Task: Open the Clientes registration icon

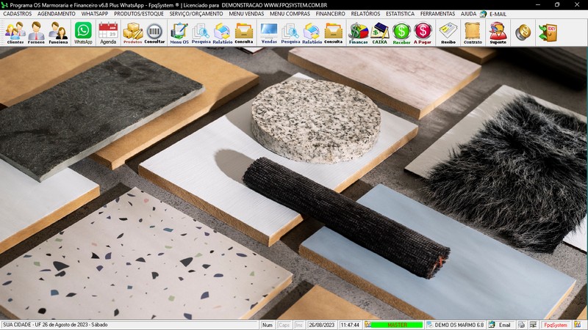Action: pos(15,33)
